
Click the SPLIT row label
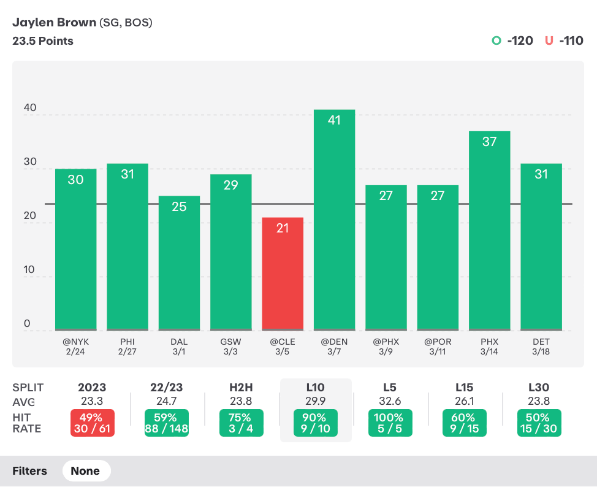[x=28, y=388]
